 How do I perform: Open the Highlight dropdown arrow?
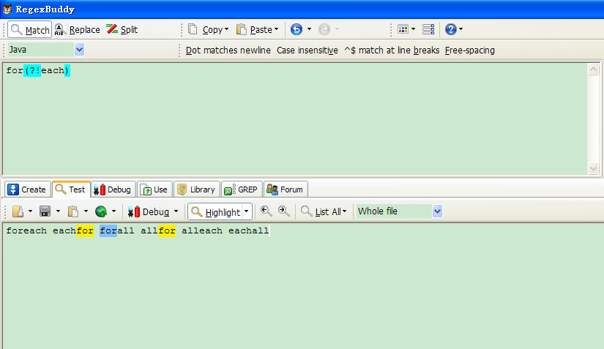pyautogui.click(x=247, y=211)
